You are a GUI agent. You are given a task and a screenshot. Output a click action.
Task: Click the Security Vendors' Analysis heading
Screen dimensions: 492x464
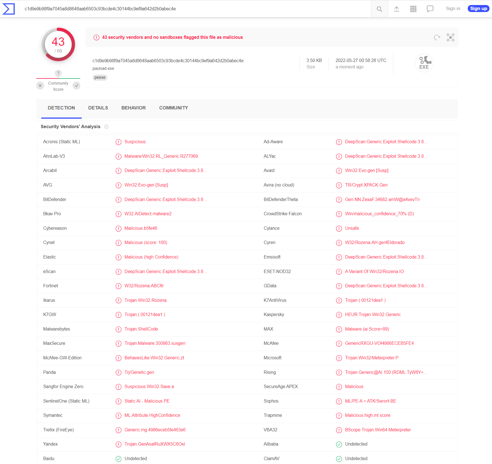coord(70,127)
